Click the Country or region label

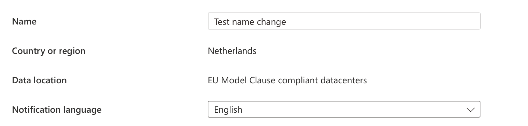[49, 51]
